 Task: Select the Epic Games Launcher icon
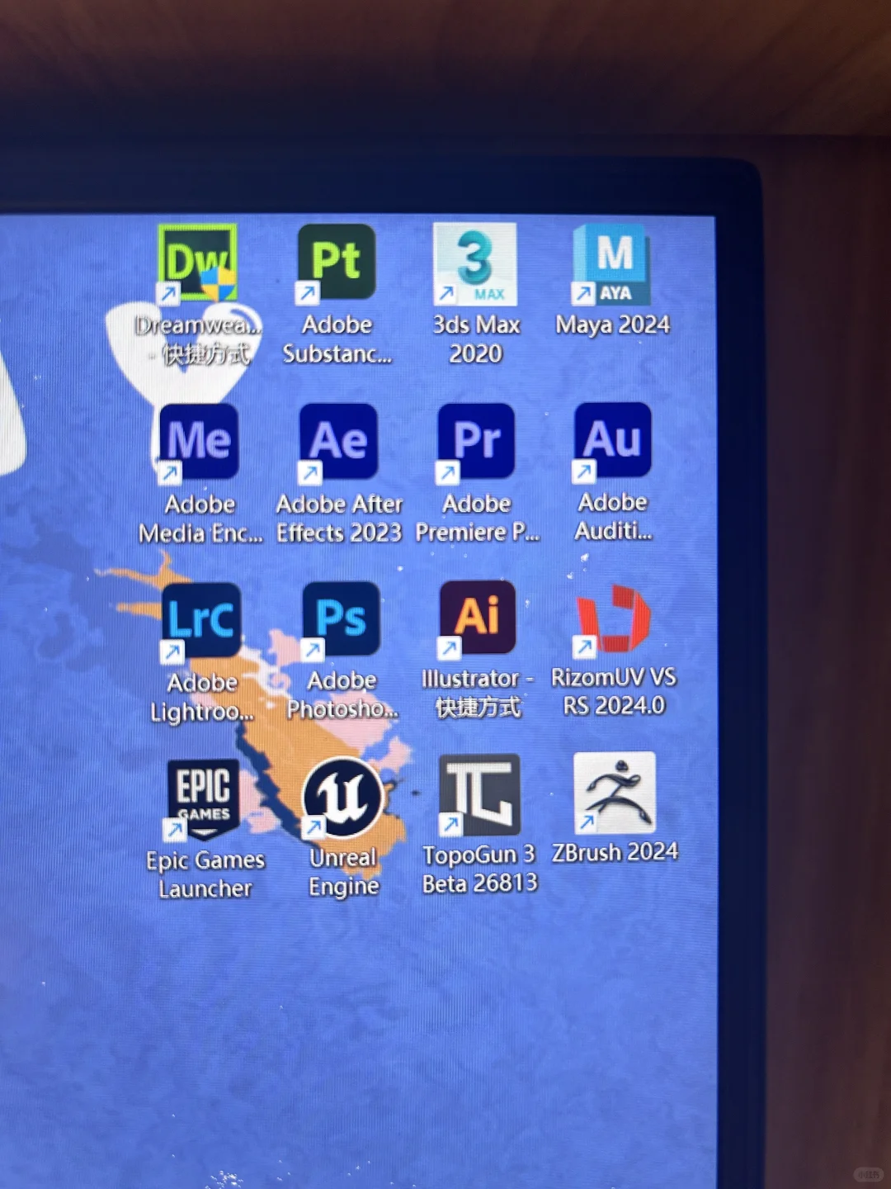(x=202, y=798)
